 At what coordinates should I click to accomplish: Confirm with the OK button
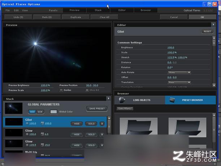click(202, 17)
